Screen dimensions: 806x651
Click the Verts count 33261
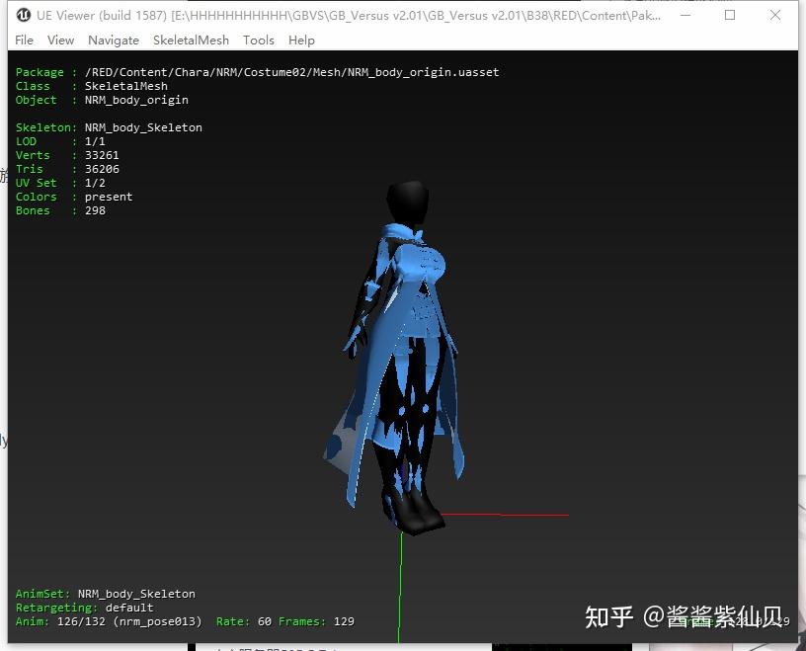click(102, 155)
